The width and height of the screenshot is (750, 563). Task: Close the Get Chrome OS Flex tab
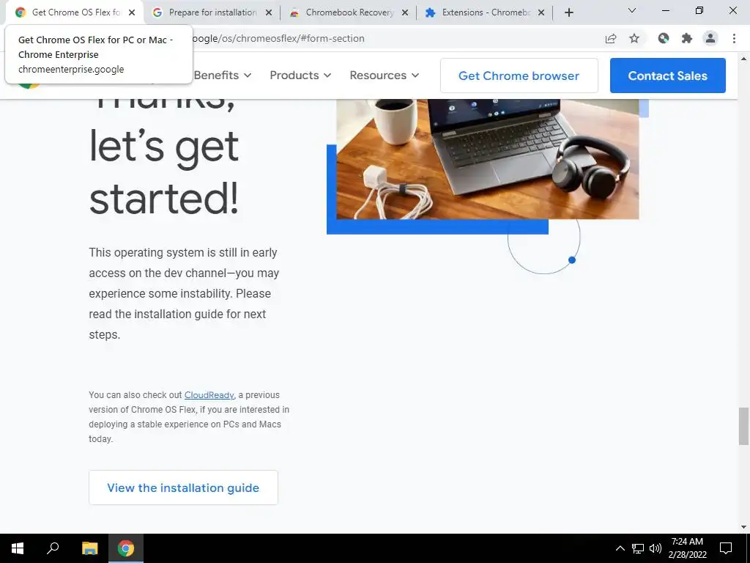(x=132, y=12)
